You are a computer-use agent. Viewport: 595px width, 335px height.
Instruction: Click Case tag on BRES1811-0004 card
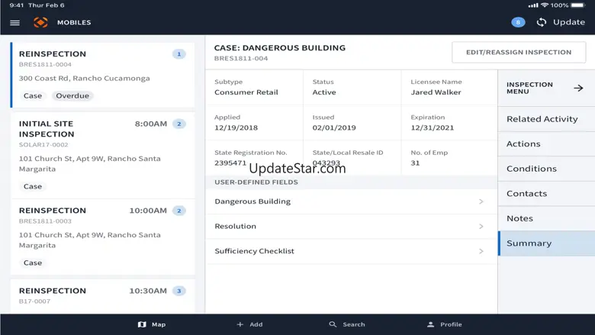tap(33, 96)
